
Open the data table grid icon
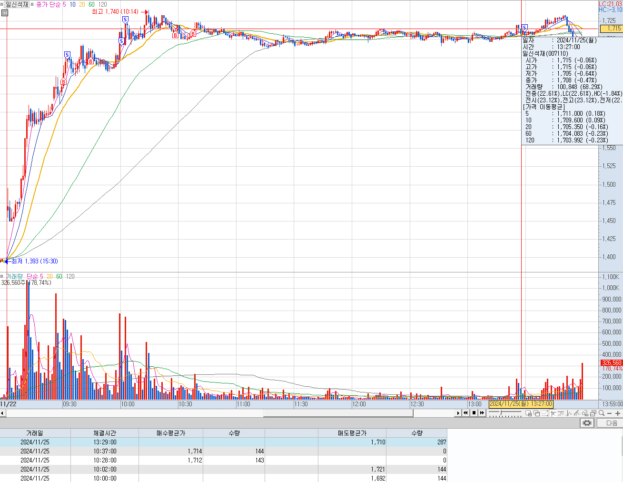pos(5,13)
